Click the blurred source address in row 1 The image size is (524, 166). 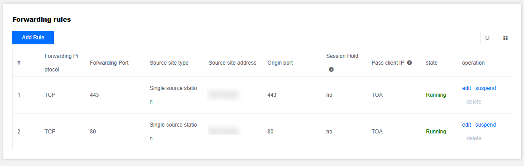(224, 95)
